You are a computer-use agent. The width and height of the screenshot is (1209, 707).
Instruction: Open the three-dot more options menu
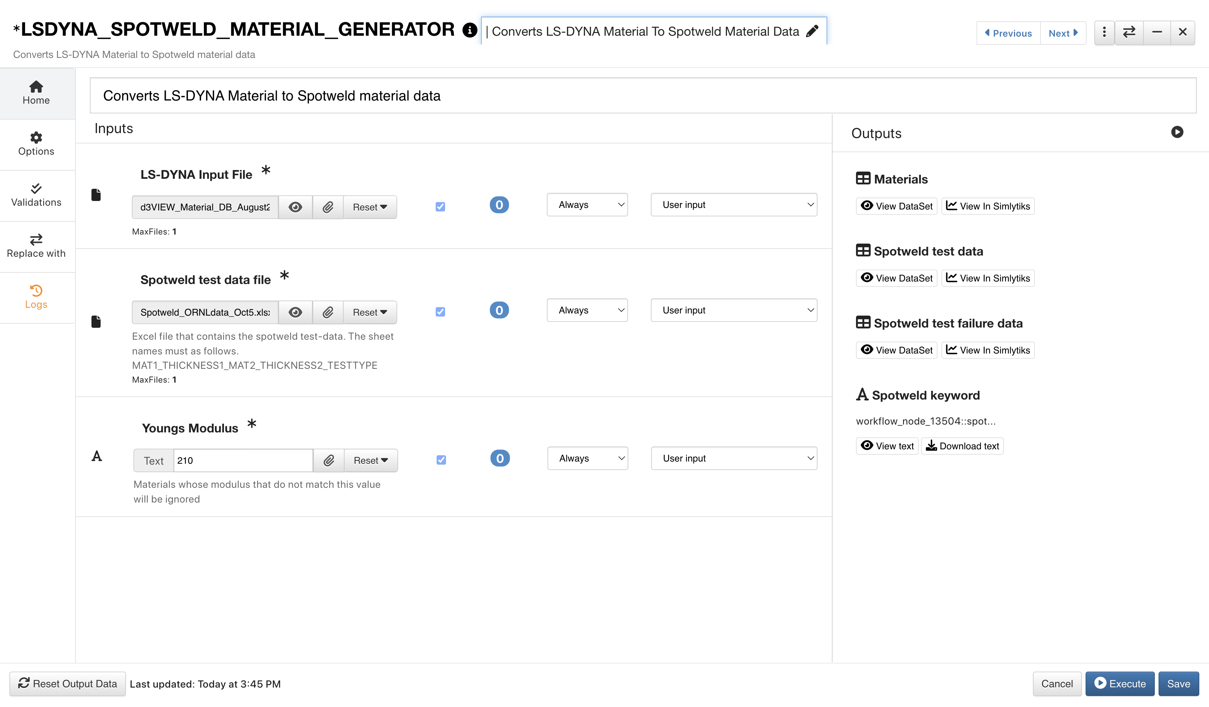point(1104,33)
